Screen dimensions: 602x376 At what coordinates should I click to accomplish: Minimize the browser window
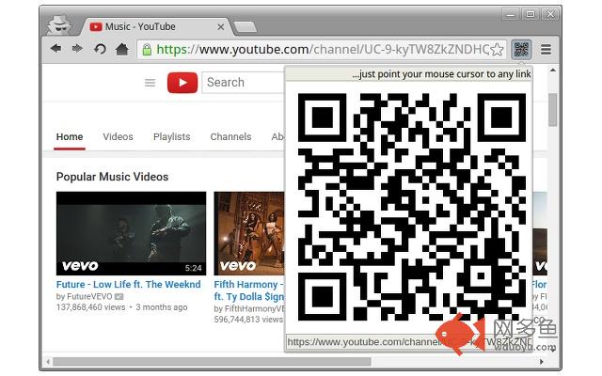pos(511,14)
